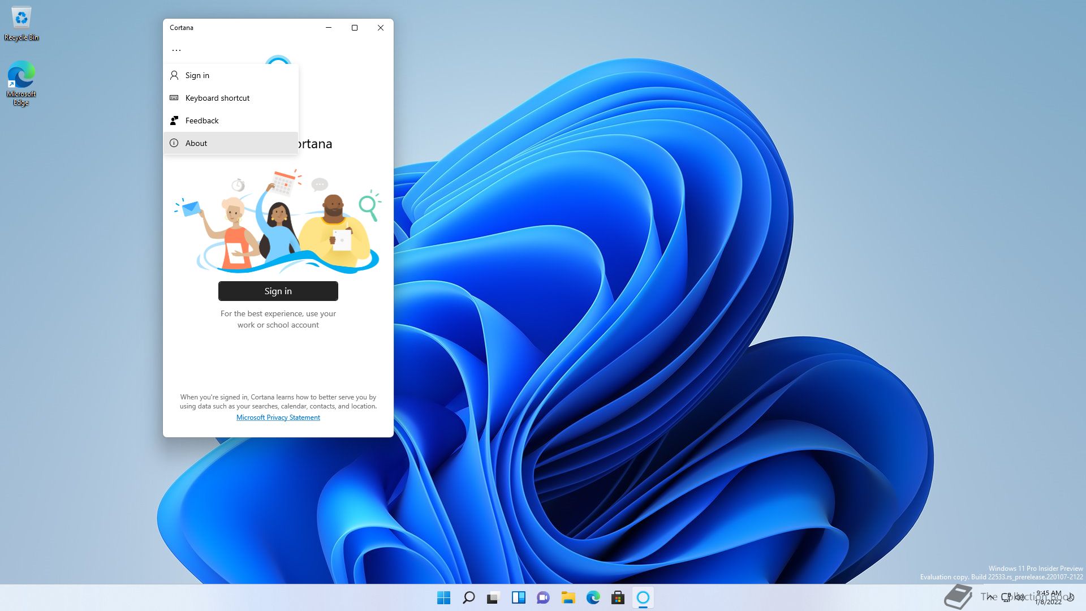Click the three-dot menu in Cortana
The image size is (1086, 611).
click(176, 50)
